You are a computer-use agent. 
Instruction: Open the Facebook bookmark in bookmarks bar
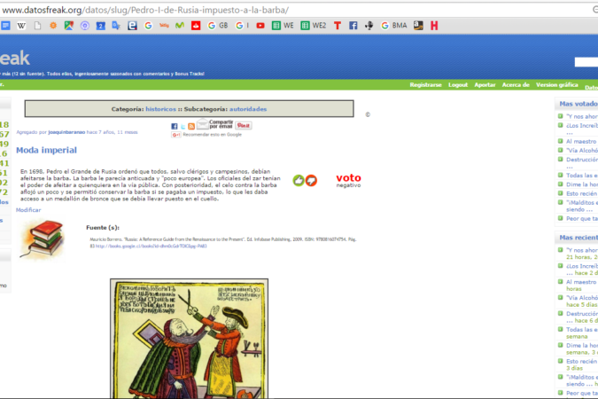tap(353, 26)
